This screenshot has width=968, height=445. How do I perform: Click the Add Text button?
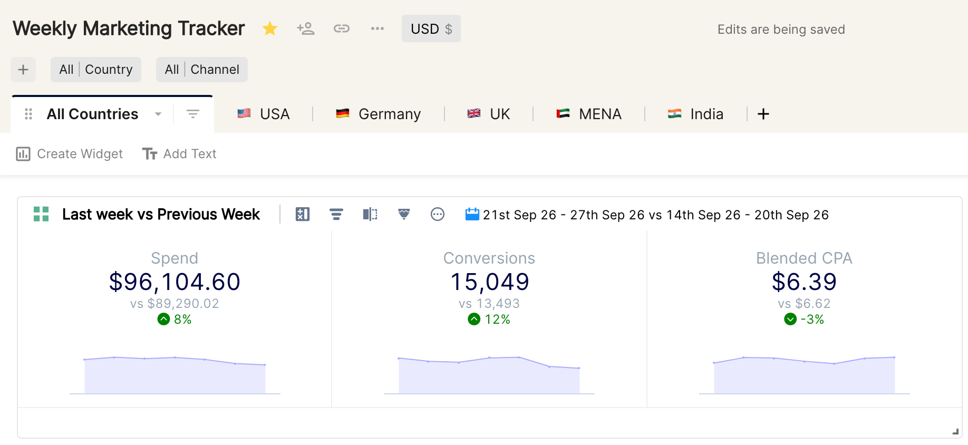click(179, 154)
